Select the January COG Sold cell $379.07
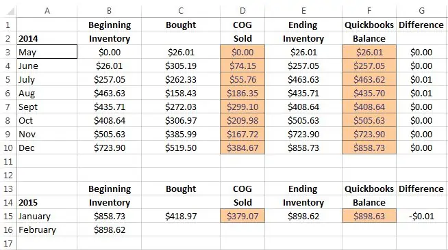 [x=242, y=216]
